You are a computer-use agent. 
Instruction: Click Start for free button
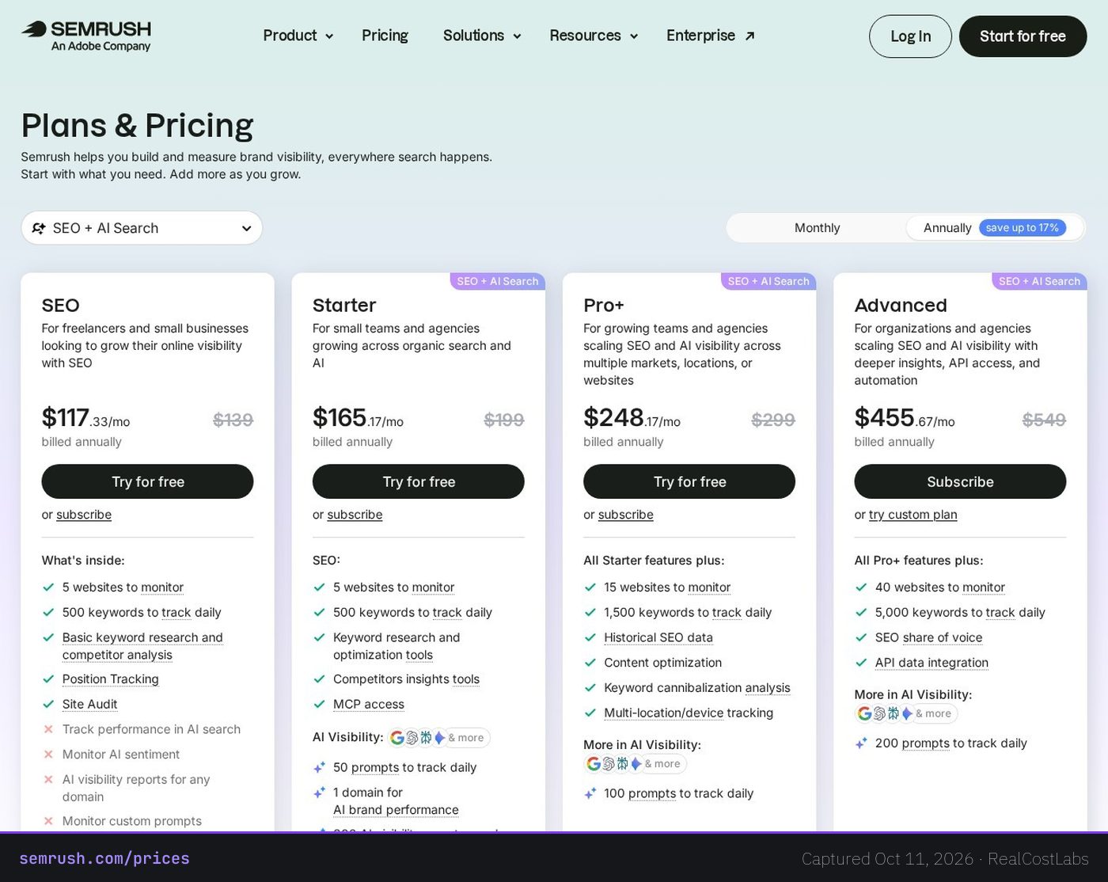pyautogui.click(x=1023, y=36)
